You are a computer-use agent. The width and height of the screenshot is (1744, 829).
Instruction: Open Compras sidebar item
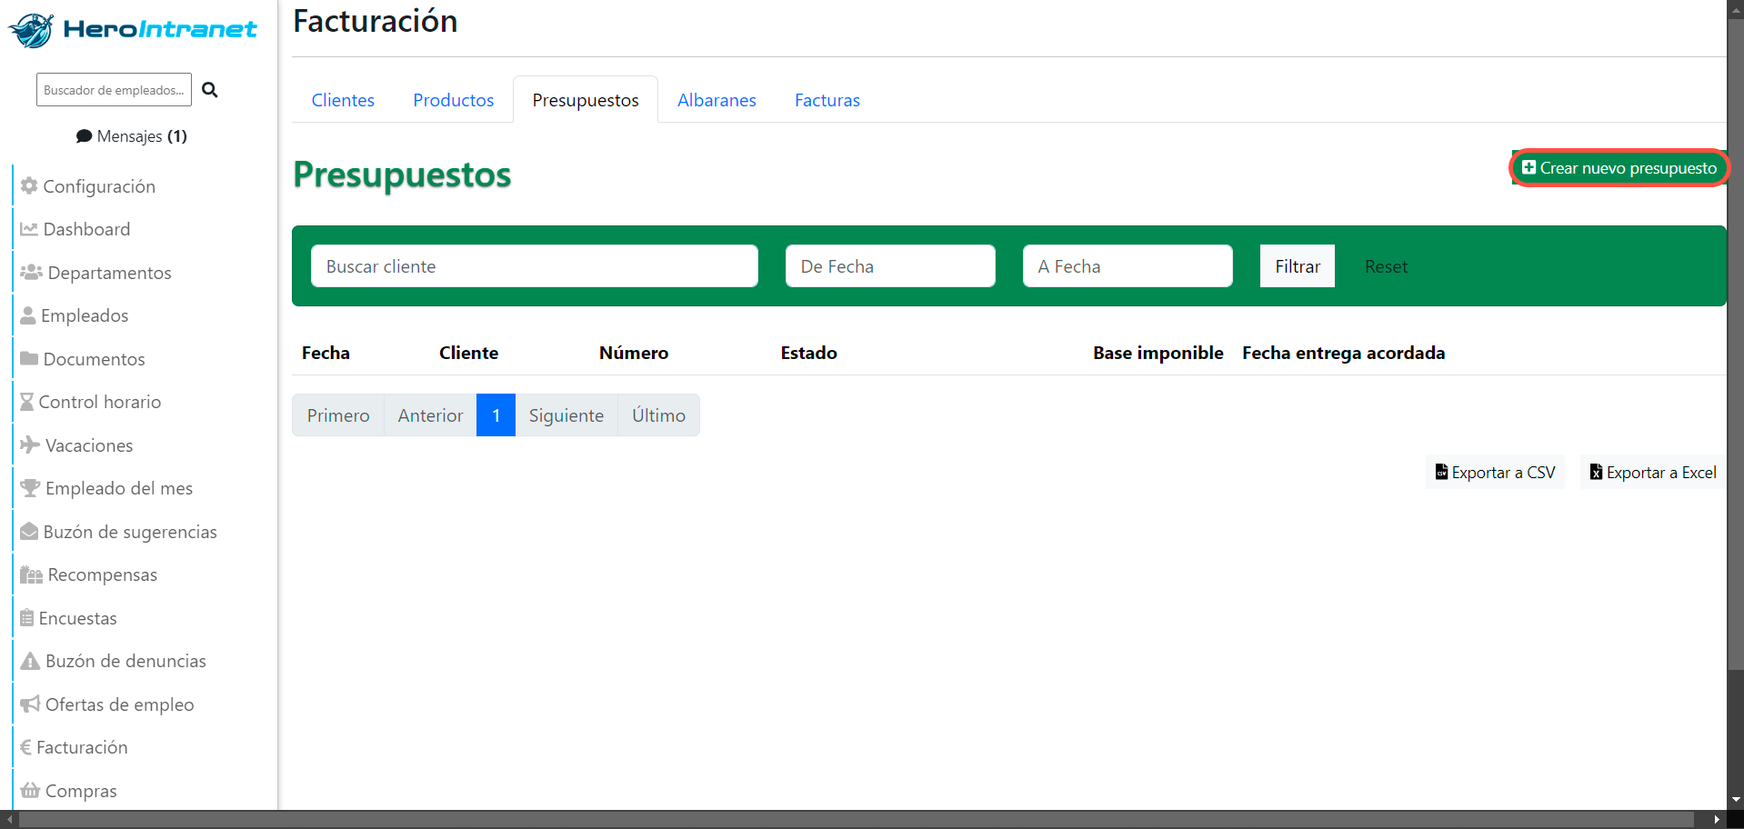point(81,791)
